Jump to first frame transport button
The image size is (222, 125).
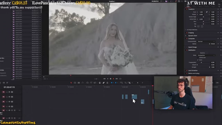coord(104,79)
